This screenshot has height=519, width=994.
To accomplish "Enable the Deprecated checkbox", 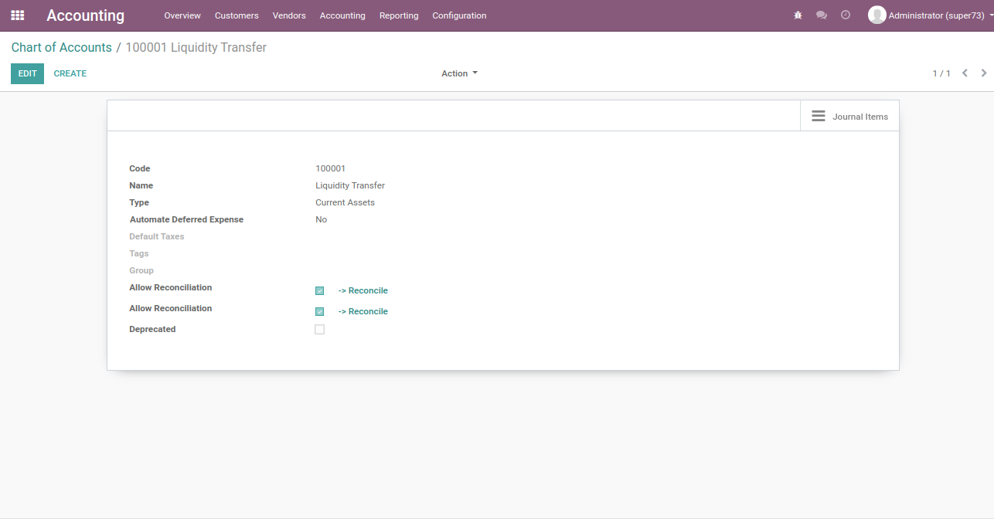I will [319, 329].
